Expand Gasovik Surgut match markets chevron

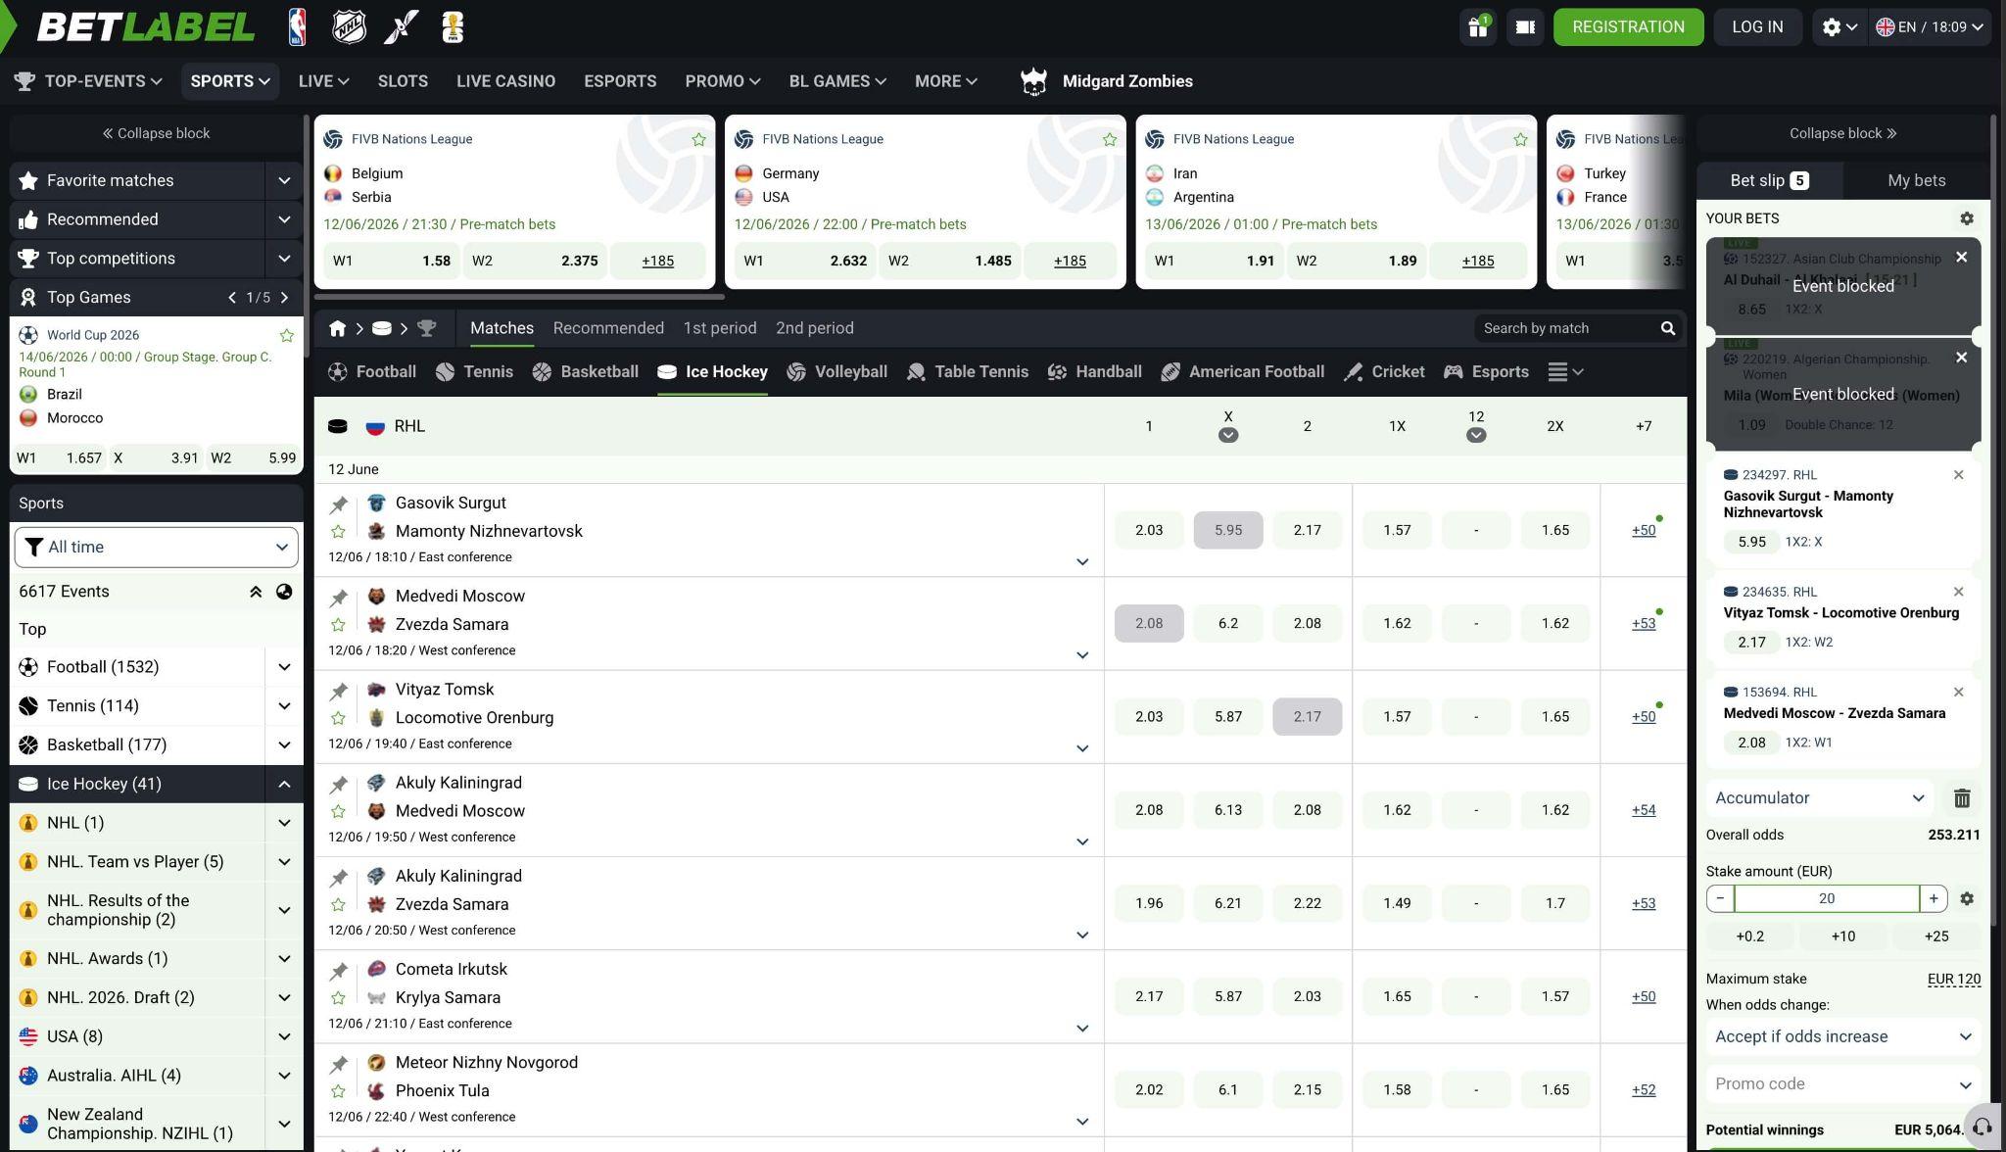[1082, 562]
